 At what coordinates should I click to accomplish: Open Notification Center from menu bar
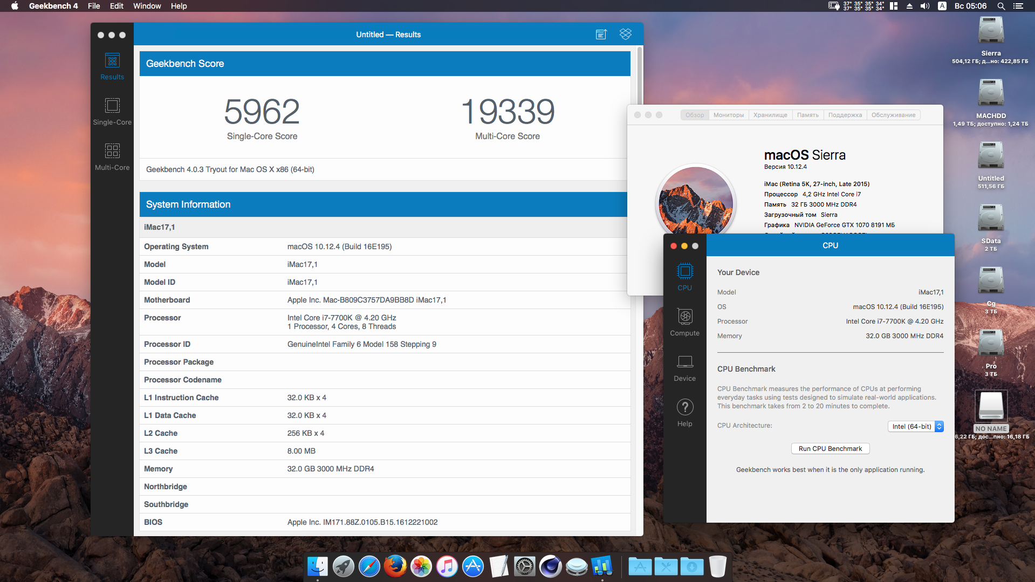coord(1018,6)
